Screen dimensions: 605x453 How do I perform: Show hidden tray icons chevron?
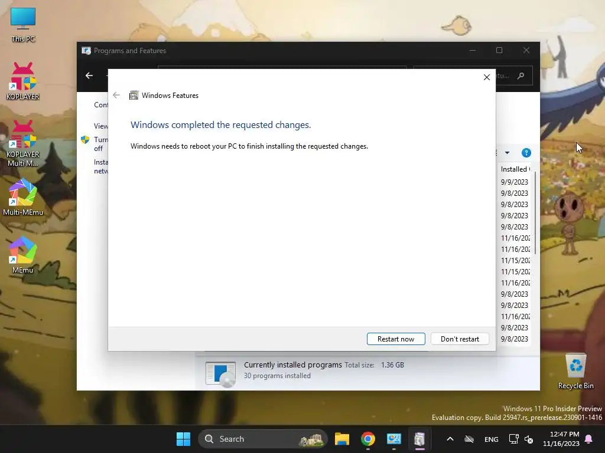(450, 439)
